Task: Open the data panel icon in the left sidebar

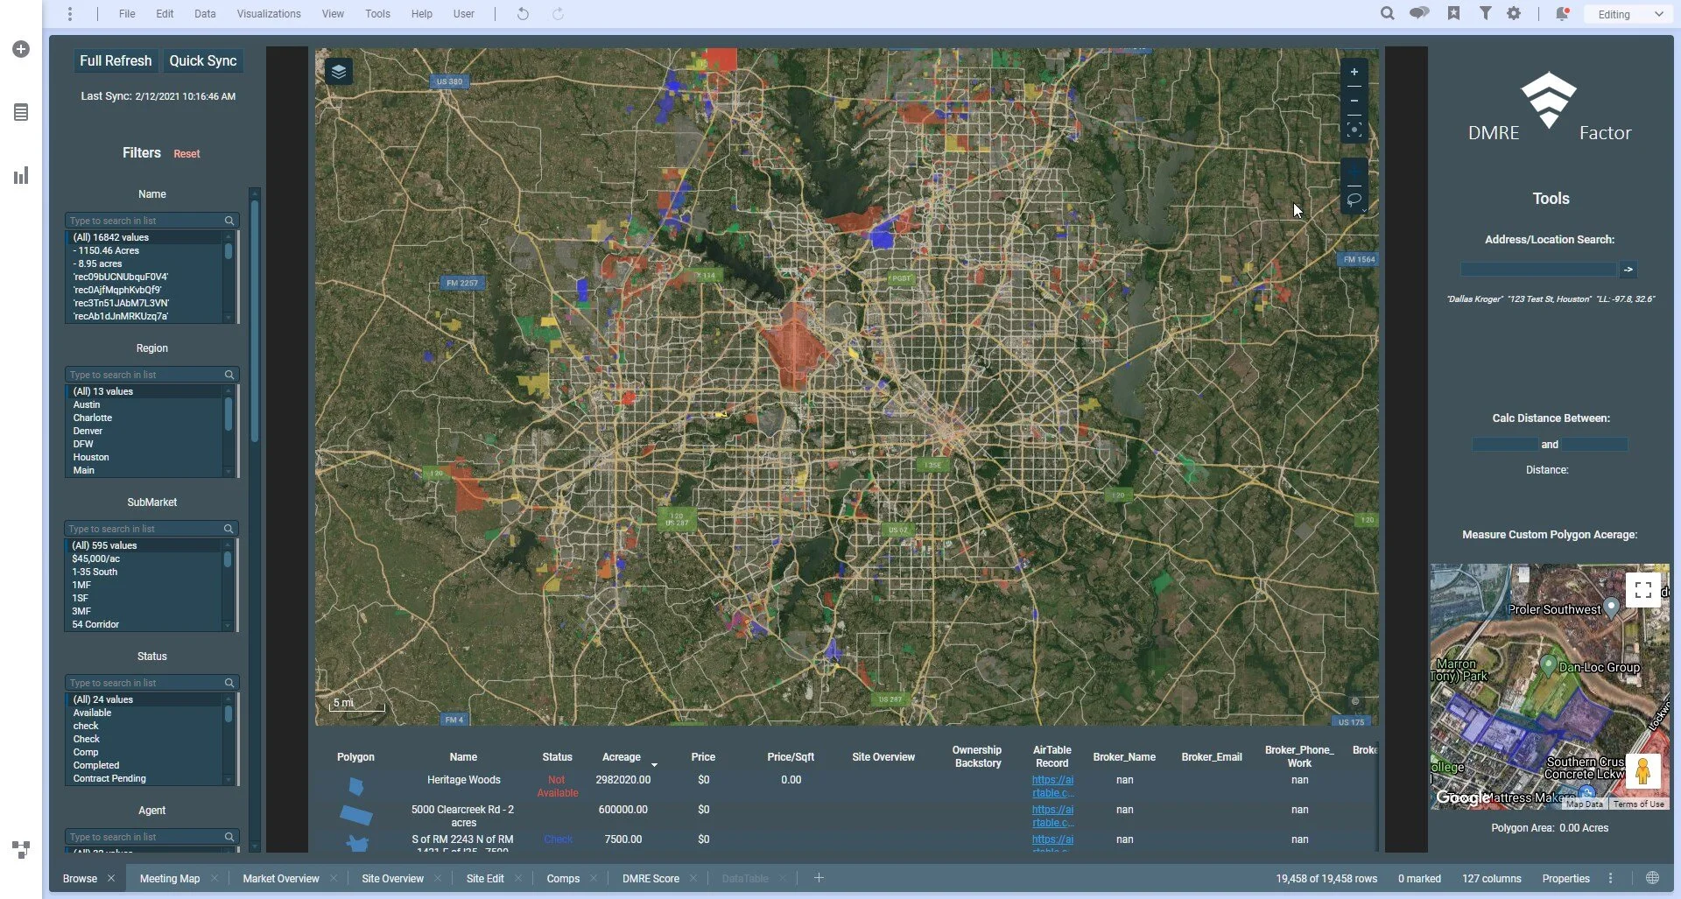Action: tap(21, 112)
